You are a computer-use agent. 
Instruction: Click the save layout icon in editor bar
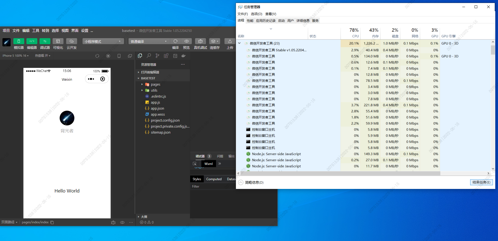click(175, 56)
